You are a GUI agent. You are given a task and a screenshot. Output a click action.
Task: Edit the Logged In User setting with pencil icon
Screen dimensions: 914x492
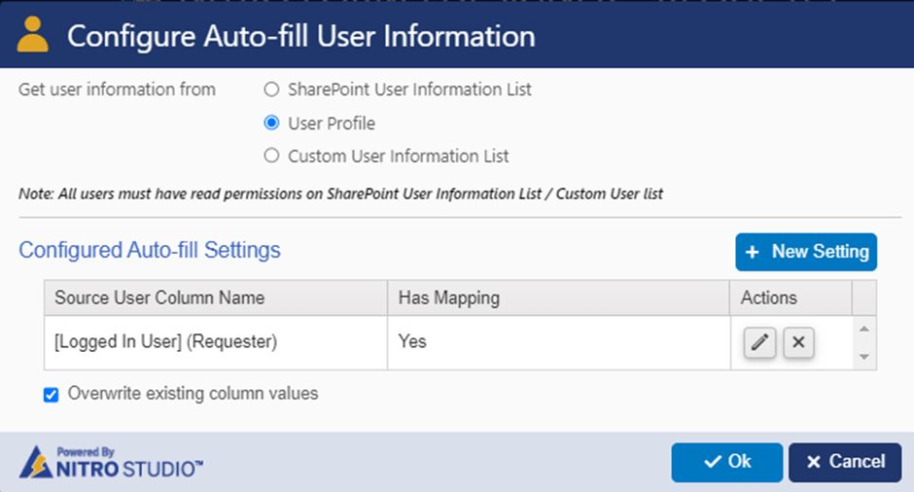pos(759,342)
